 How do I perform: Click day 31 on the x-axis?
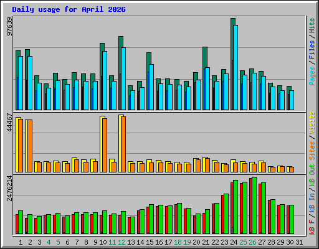pyautogui.click(x=299, y=242)
